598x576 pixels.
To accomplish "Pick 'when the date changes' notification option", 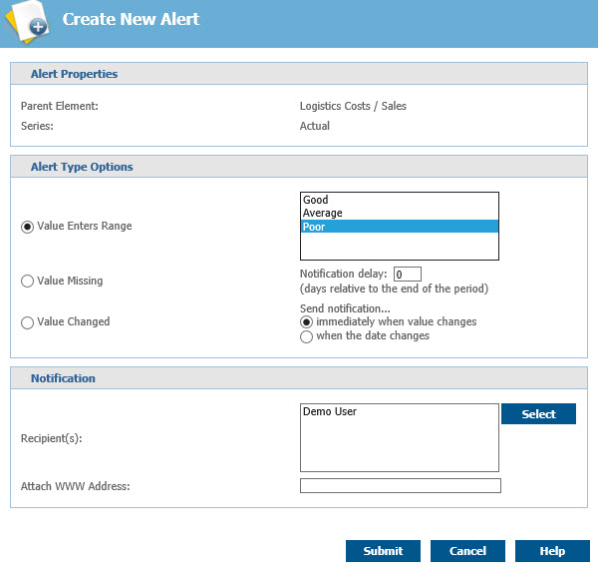I will (307, 336).
